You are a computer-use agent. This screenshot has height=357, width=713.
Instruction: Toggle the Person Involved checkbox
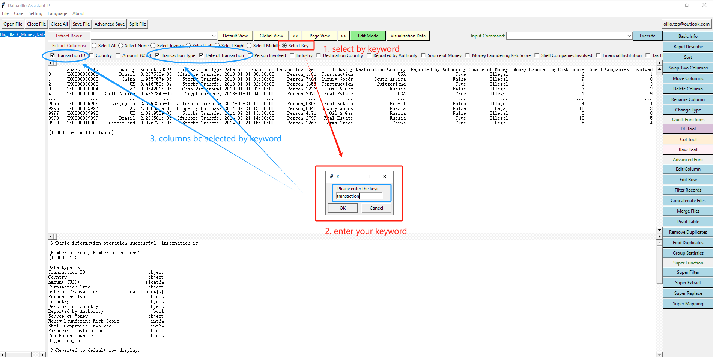point(250,55)
